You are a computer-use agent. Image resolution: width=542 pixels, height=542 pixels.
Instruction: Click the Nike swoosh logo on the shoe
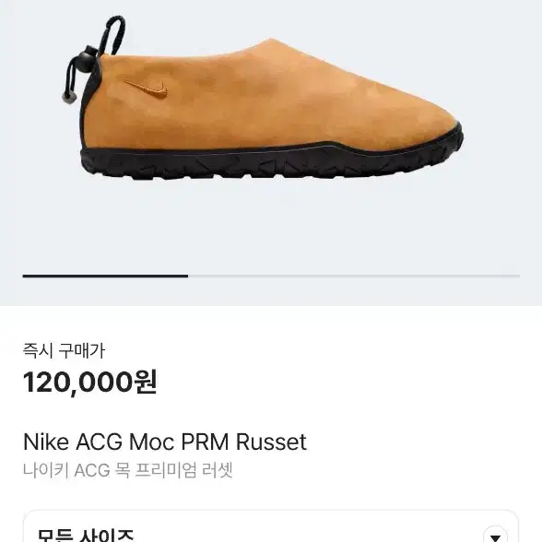[x=147, y=88]
